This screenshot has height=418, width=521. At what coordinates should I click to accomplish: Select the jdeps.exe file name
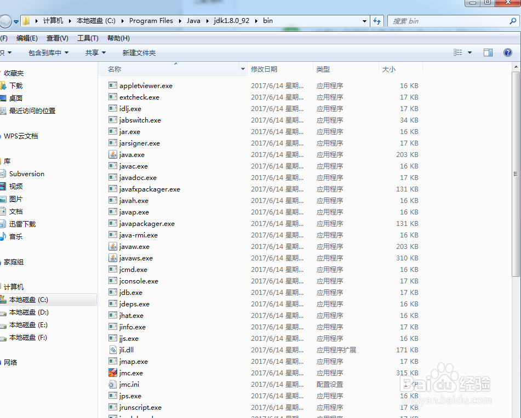tap(135, 304)
